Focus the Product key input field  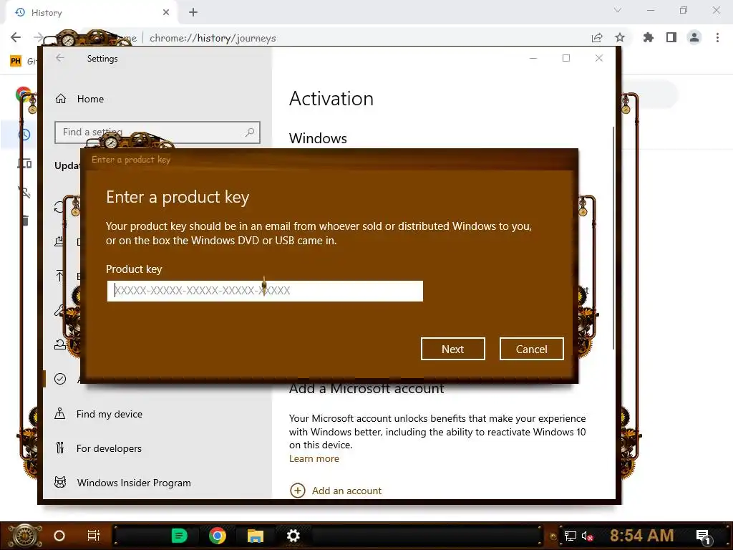(265, 291)
